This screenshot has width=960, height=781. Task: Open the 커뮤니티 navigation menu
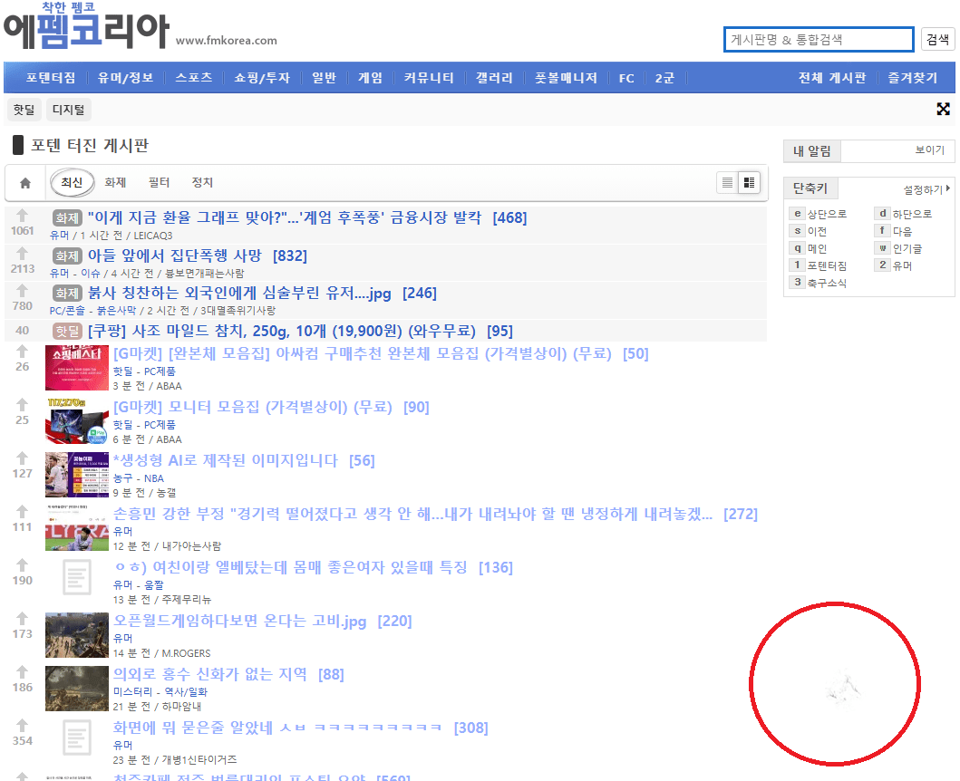[429, 78]
